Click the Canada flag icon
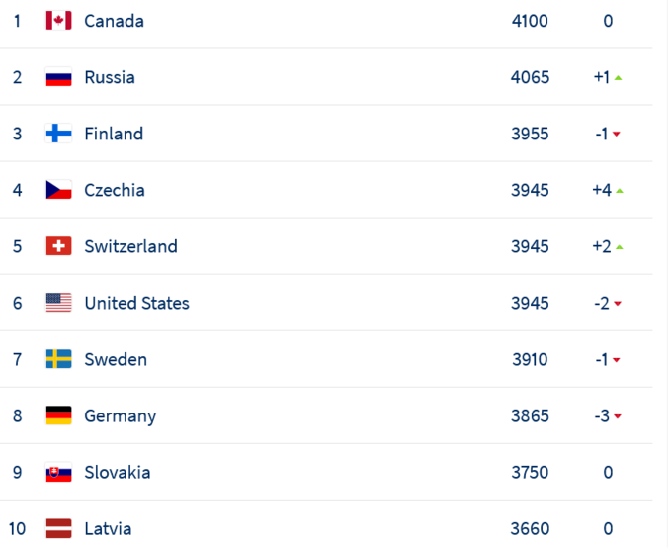672x550 pixels. pos(58,21)
